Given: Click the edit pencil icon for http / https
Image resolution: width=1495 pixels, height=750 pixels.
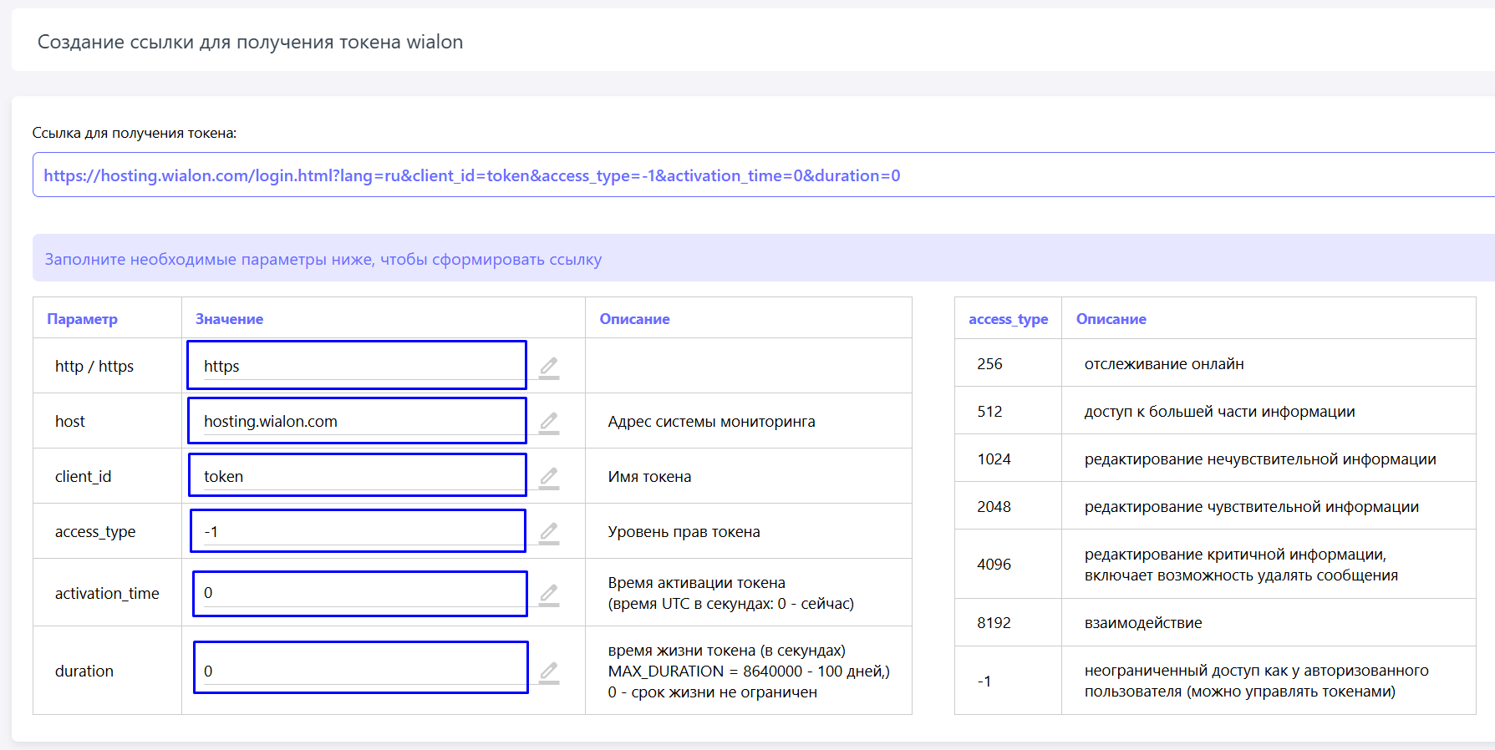Looking at the screenshot, I should [x=548, y=367].
